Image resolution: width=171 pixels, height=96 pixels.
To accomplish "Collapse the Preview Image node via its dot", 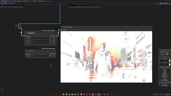I will (62, 27).
